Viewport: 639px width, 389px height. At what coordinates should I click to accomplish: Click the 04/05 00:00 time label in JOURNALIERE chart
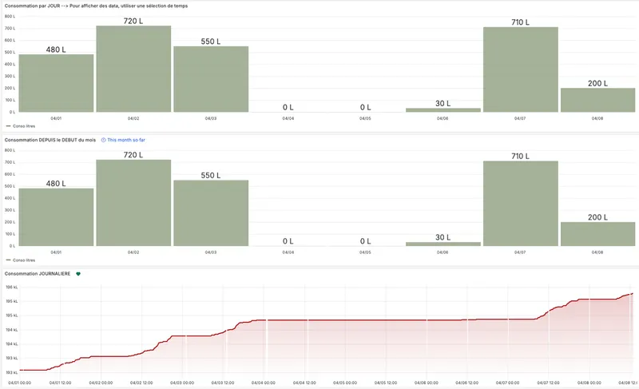tap(345, 383)
